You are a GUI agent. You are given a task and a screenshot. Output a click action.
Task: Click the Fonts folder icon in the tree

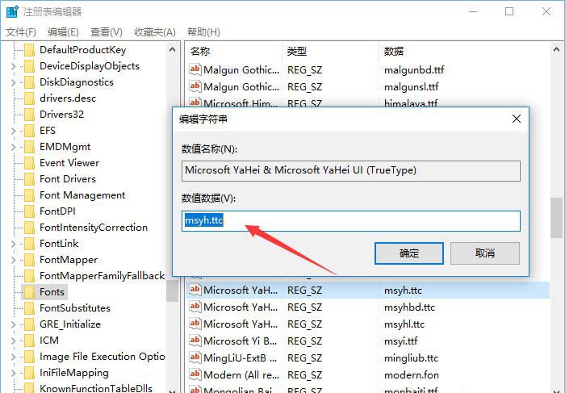pyautogui.click(x=29, y=292)
